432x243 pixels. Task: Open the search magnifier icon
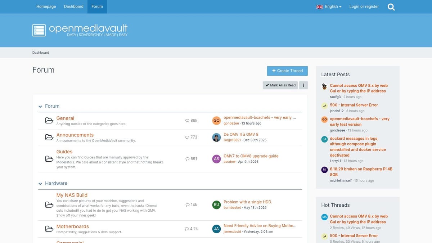click(391, 7)
